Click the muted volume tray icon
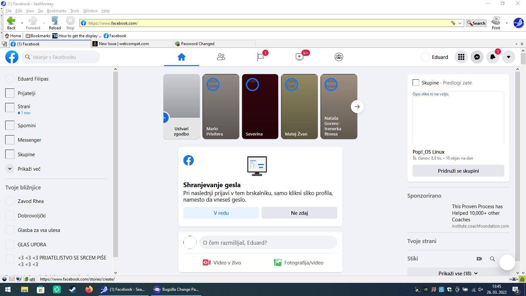The image size is (526, 296). point(481,290)
